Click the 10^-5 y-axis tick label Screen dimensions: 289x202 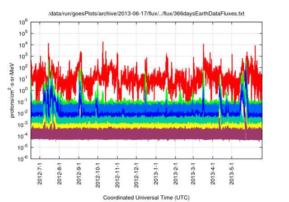coord(23,147)
